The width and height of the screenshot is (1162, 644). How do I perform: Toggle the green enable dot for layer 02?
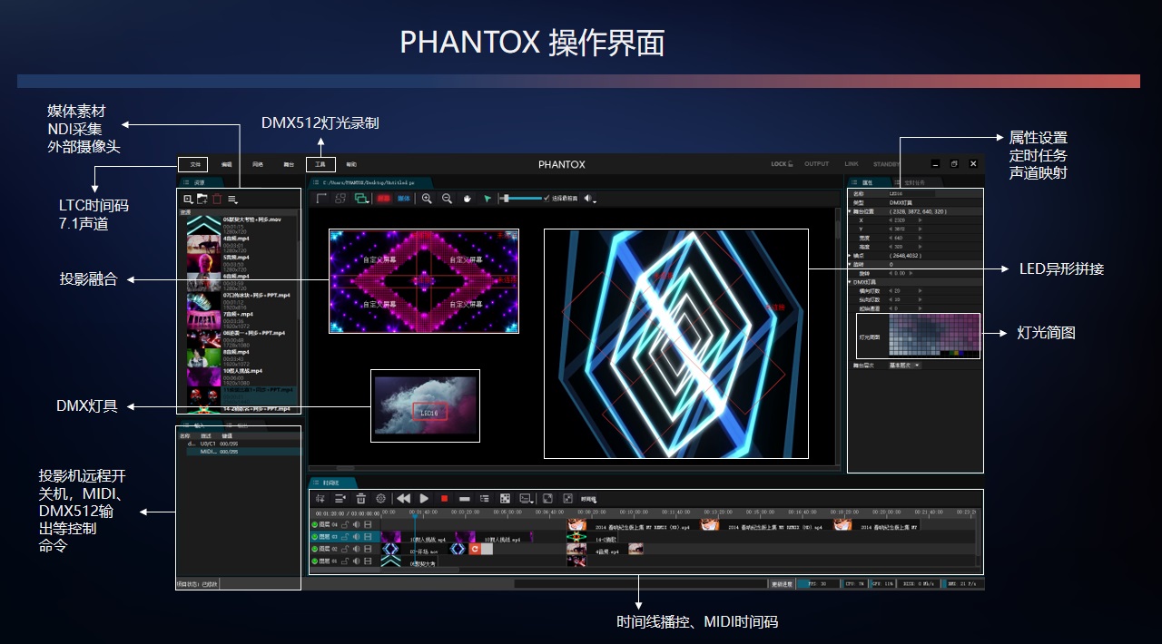point(315,549)
